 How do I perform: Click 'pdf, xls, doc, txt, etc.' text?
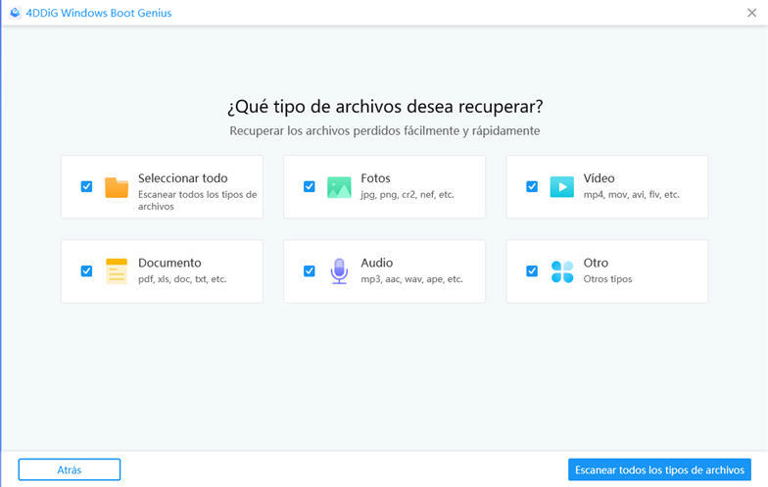coord(182,279)
